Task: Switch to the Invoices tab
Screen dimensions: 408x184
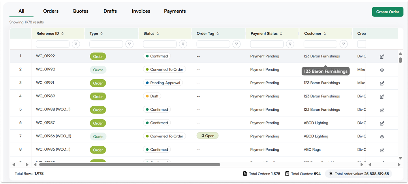Action: [x=141, y=11]
